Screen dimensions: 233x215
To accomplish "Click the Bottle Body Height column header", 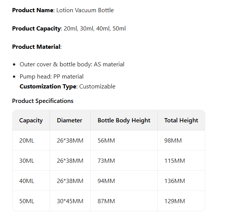I will point(124,120).
